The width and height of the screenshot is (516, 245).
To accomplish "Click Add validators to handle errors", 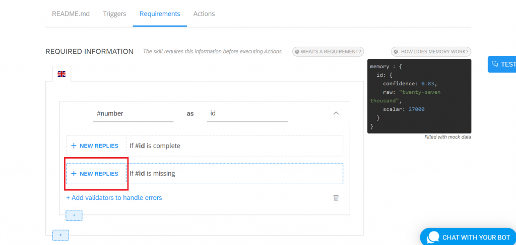I will 114,198.
